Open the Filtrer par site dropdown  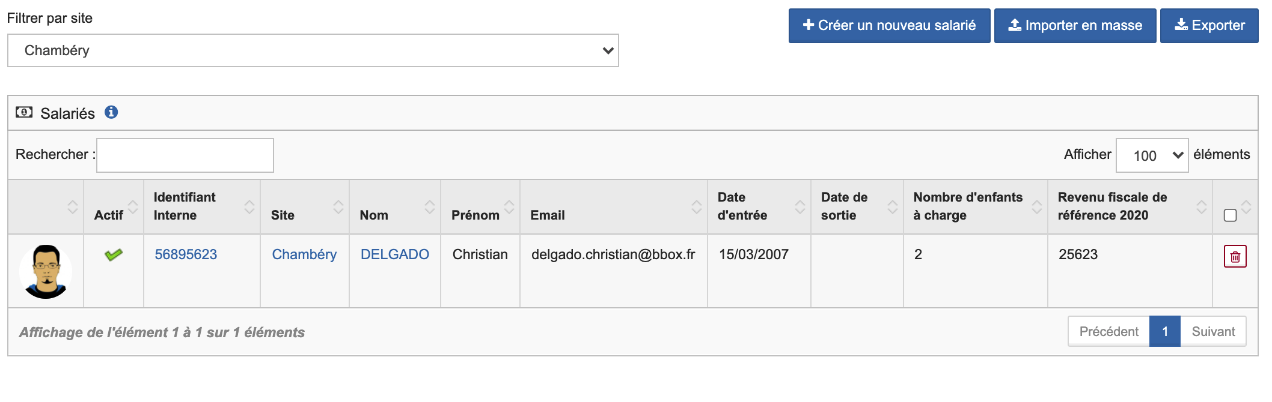pyautogui.click(x=313, y=50)
